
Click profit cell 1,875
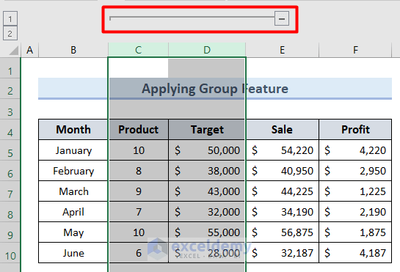(x=355, y=232)
